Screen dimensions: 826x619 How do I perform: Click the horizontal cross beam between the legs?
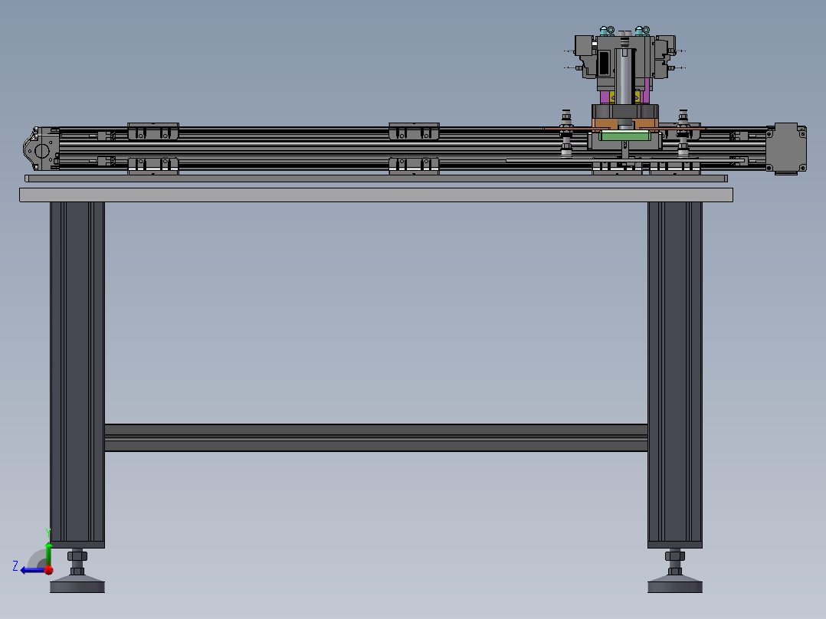(375, 437)
